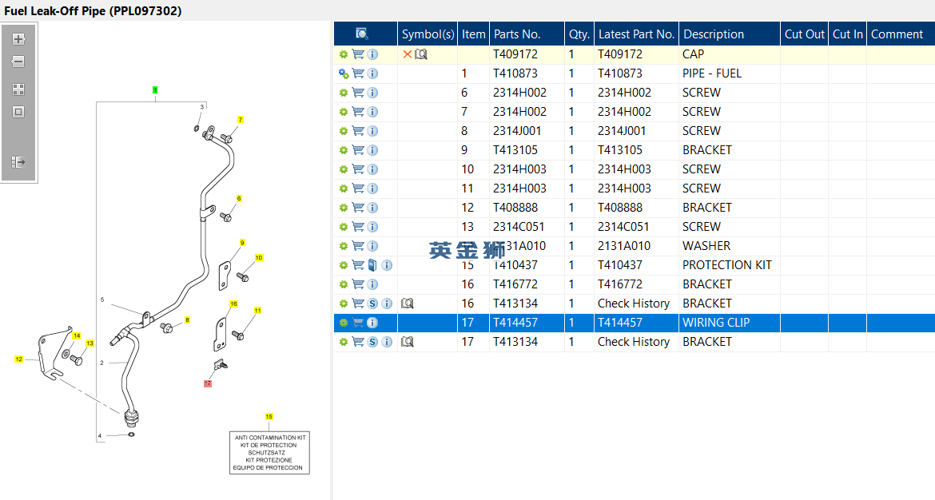Open Check History for item 16 T413134
This screenshot has width=935, height=500.
(633, 304)
